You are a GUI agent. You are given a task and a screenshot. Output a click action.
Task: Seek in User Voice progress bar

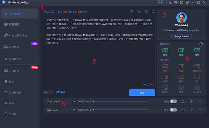(120, 110)
